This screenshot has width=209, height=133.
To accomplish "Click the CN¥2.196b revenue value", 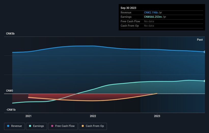I will (151, 12).
